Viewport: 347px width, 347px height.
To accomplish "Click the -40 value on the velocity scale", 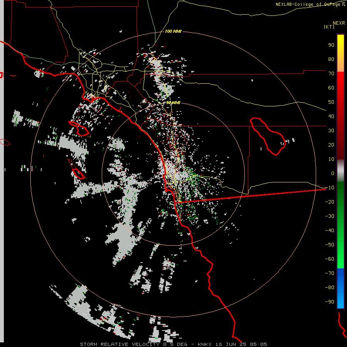I will click(330, 231).
